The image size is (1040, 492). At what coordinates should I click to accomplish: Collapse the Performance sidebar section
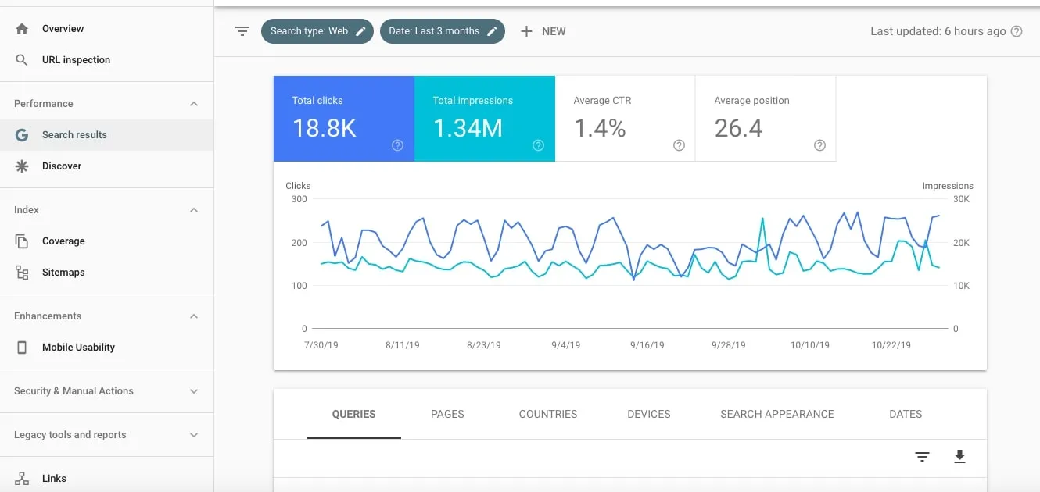194,104
